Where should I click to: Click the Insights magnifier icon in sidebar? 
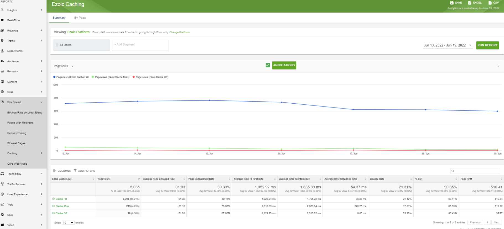point(2,10)
